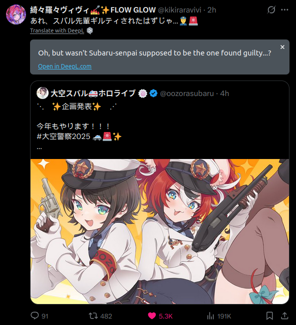Click the @oozorasubaru handle
The height and width of the screenshot is (325, 296).
click(x=187, y=93)
